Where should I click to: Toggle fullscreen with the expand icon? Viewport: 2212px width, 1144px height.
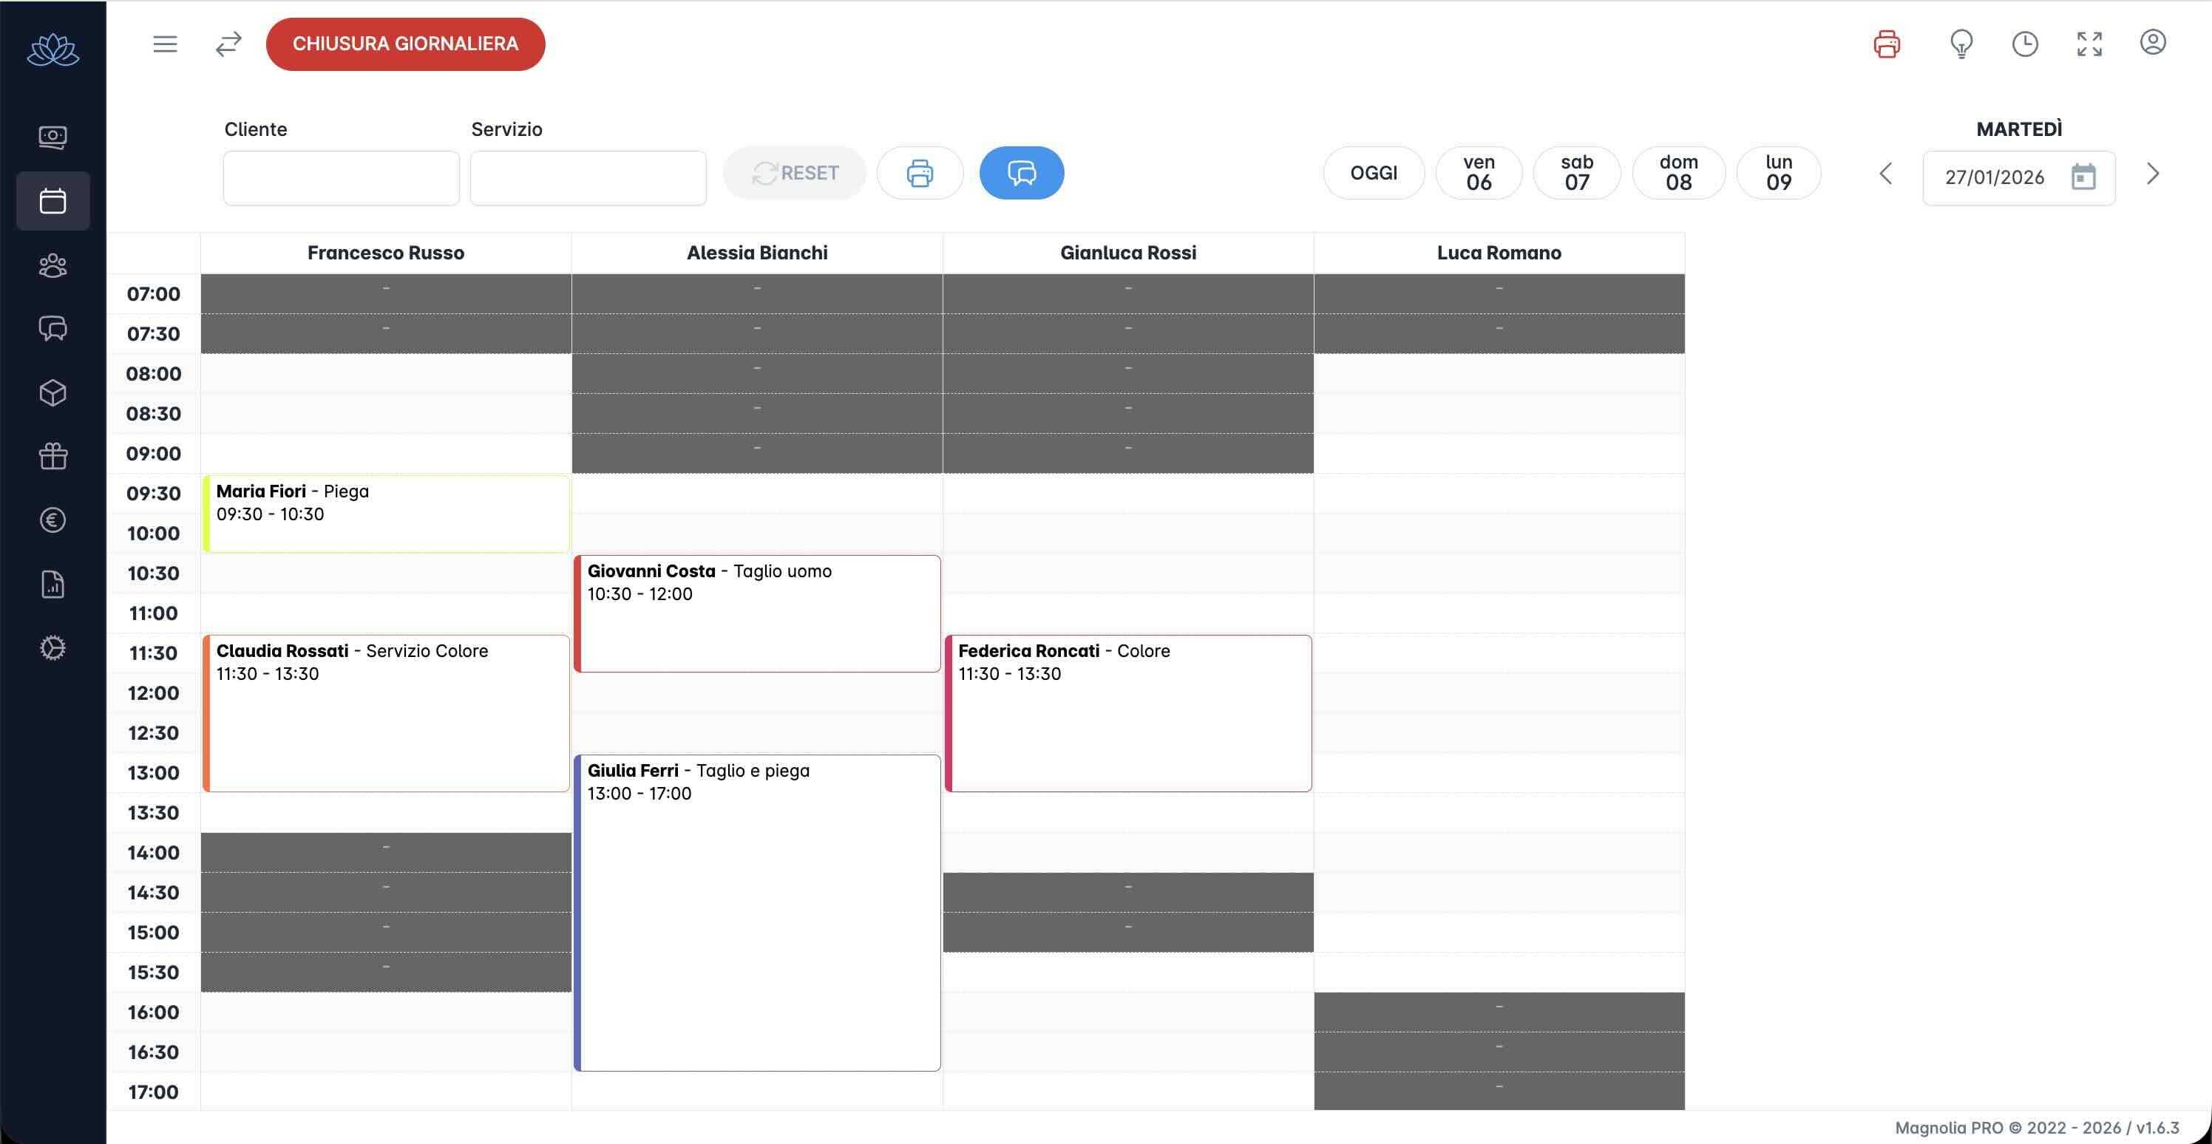click(x=2089, y=44)
